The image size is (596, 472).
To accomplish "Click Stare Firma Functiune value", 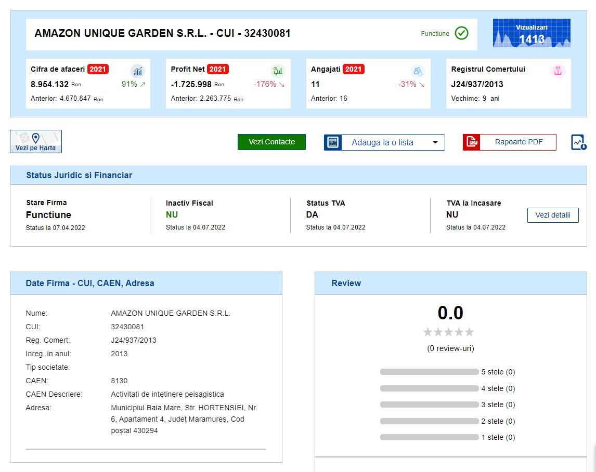I will 48,215.
